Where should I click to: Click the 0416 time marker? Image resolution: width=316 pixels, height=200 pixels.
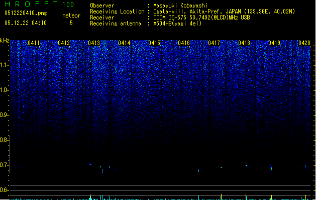tap(184, 43)
